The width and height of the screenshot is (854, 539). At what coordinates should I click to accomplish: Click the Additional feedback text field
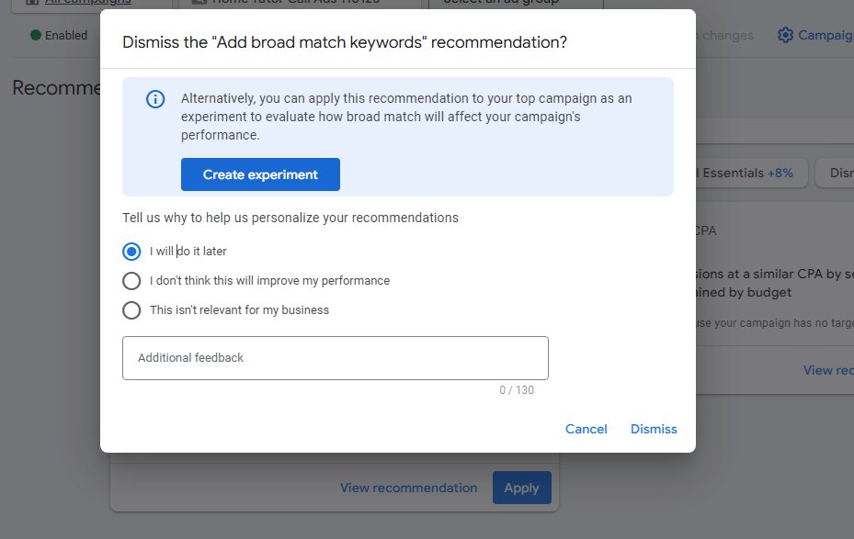(335, 357)
